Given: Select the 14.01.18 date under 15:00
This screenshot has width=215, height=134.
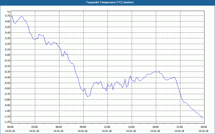Looking at the screenshot, I should (131, 131).
